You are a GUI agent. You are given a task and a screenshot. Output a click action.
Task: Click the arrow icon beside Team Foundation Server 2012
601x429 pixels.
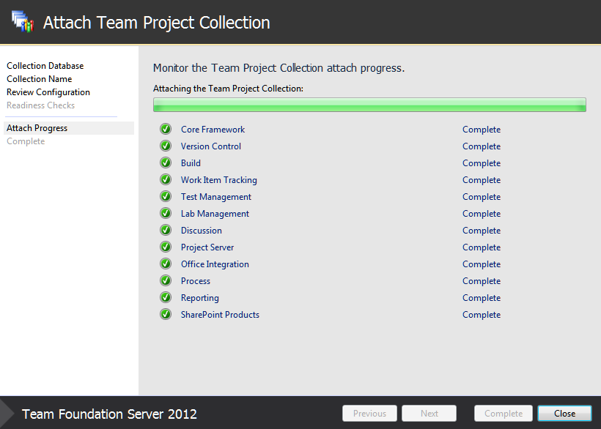point(7,414)
